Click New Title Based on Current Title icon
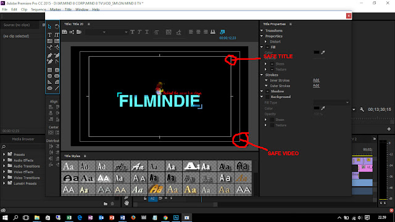This screenshot has height=222, width=395. 65,32
